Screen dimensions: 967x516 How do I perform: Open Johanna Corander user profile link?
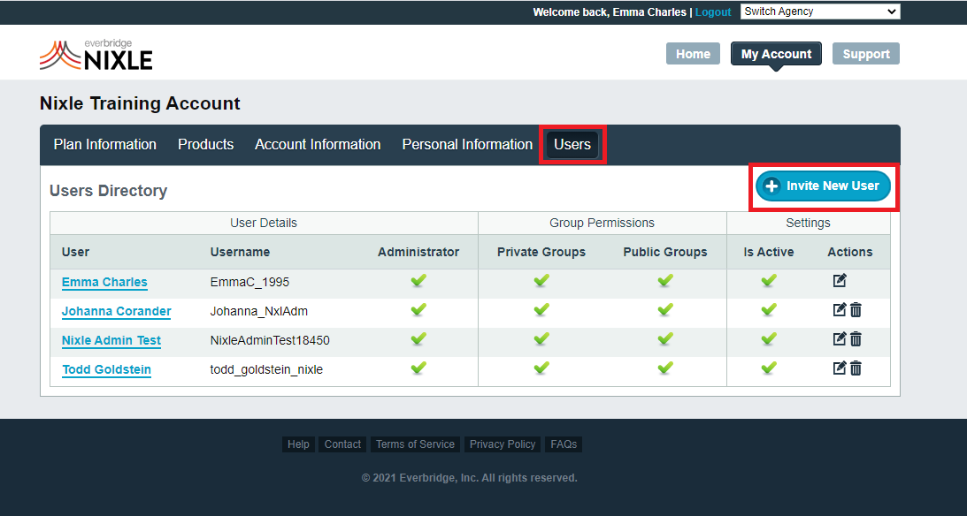coord(117,311)
